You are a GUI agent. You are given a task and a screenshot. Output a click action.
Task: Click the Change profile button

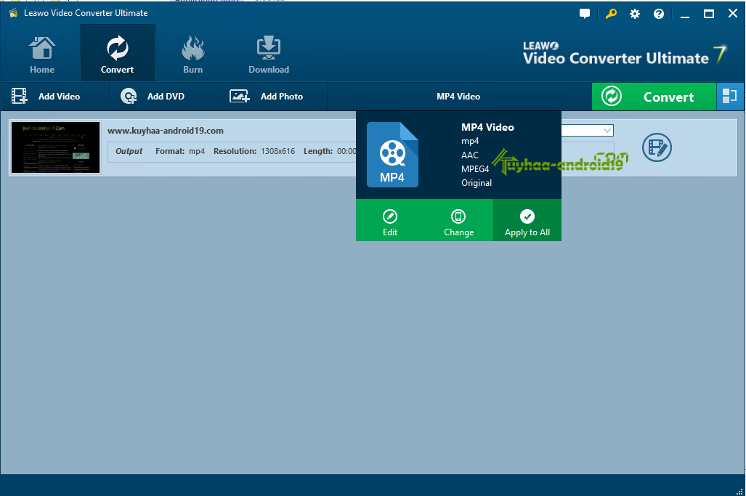(458, 221)
